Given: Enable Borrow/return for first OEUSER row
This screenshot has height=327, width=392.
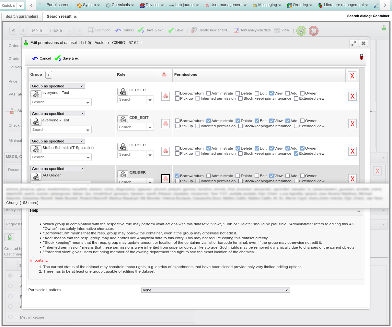Looking at the screenshot, I should [x=177, y=93].
